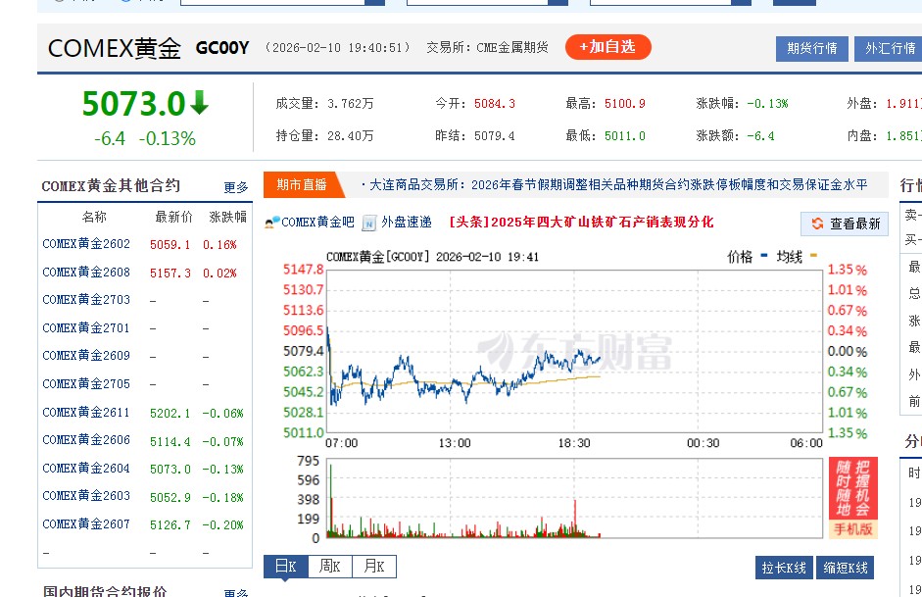The width and height of the screenshot is (922, 597).
Task: Select the COMEX黄金2602 contract row
Action: pos(84,244)
